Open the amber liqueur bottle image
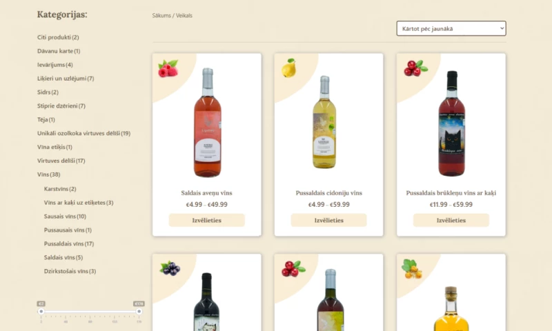Viewport: 552px width, 331px height. click(x=451, y=309)
